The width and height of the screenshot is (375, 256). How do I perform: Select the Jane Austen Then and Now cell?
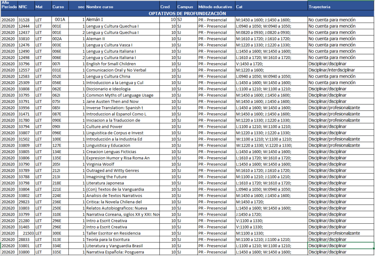coord(122,101)
